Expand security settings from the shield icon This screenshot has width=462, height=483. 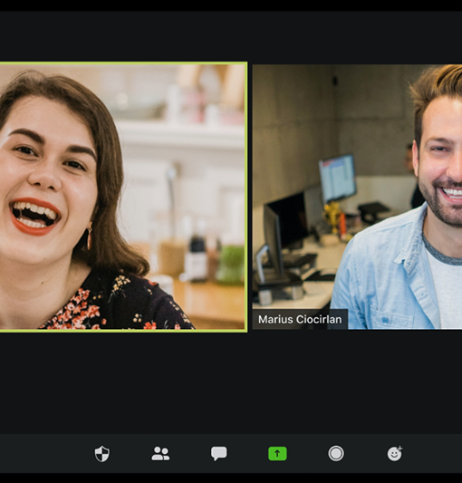(102, 454)
